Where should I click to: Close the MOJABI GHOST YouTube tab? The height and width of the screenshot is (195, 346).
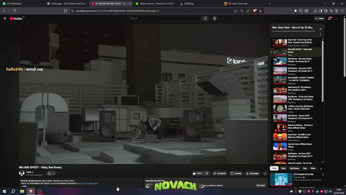[130, 4]
